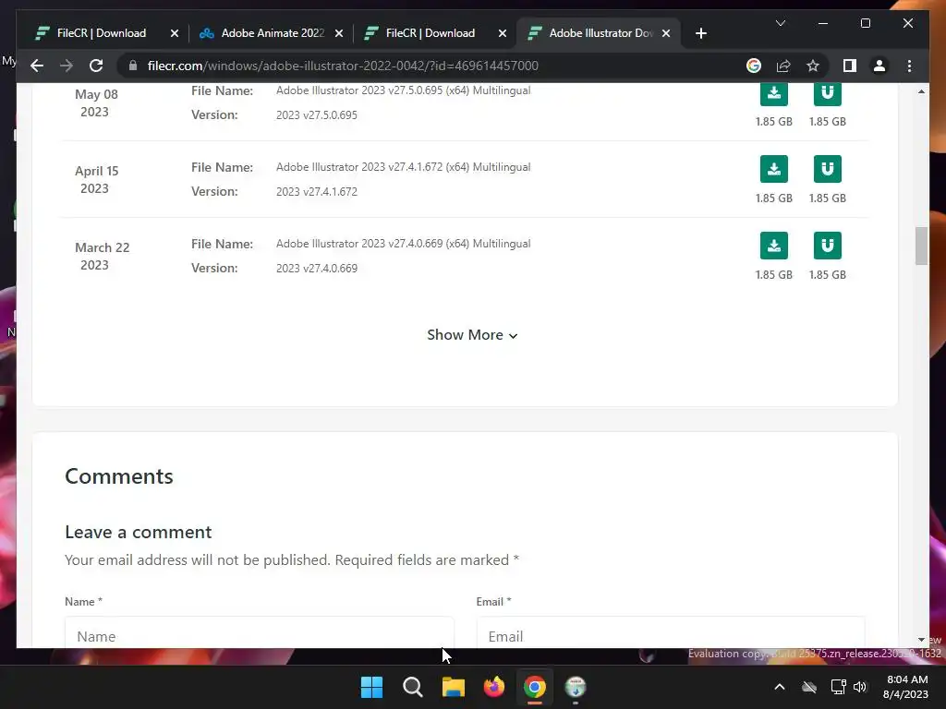Screen dimensions: 946x709
Task: Click direct download icon for v27.4.0.669
Action: tap(773, 246)
